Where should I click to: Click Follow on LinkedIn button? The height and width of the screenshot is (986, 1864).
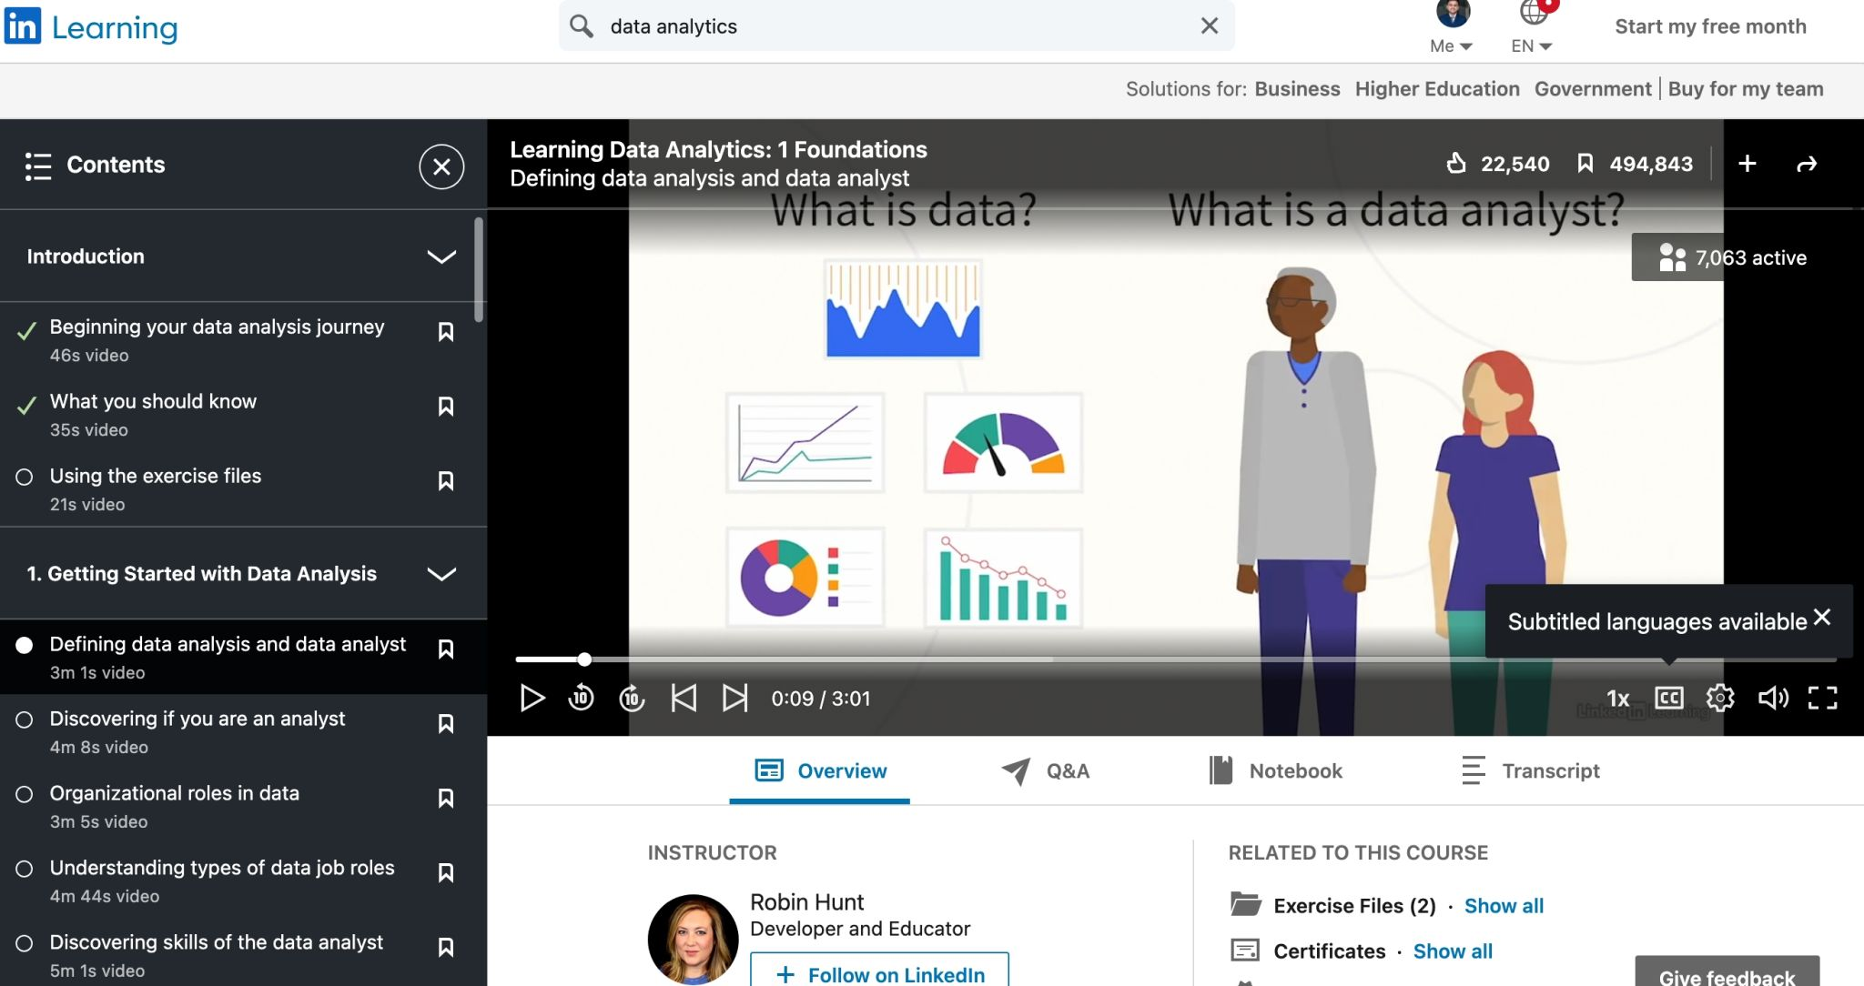879,973
